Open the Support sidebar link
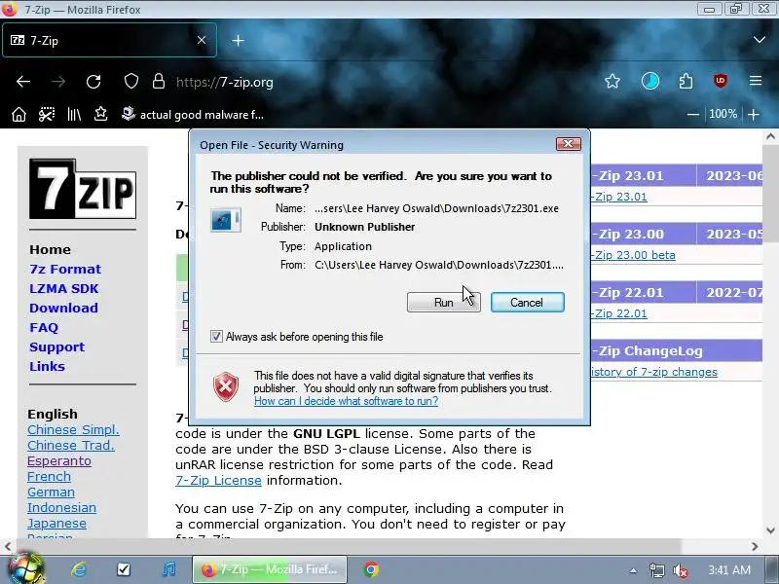This screenshot has width=779, height=584. (56, 347)
